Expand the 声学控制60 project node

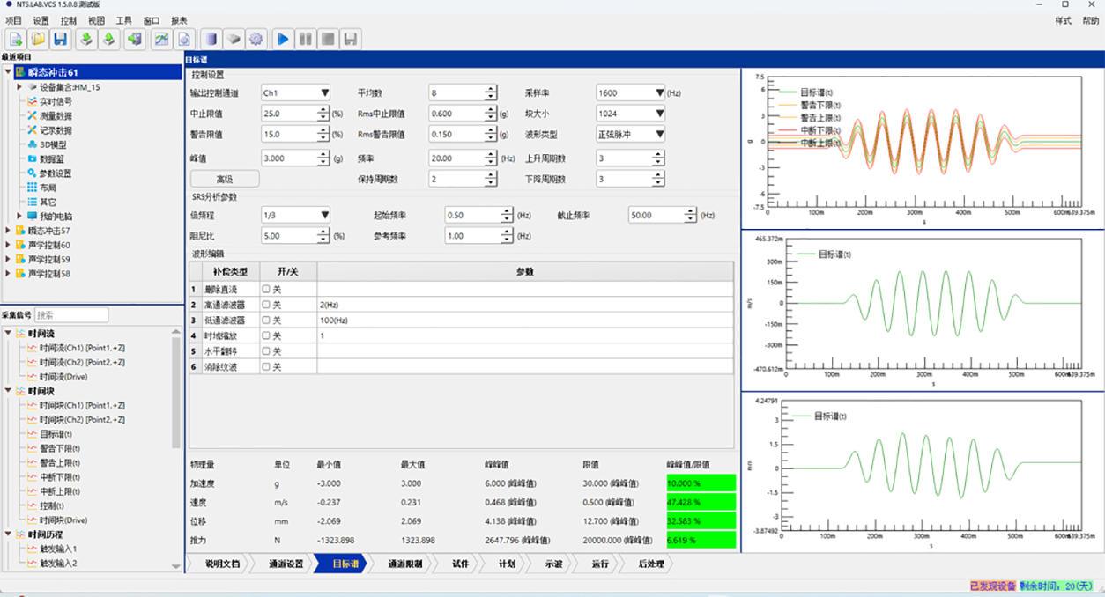8,245
